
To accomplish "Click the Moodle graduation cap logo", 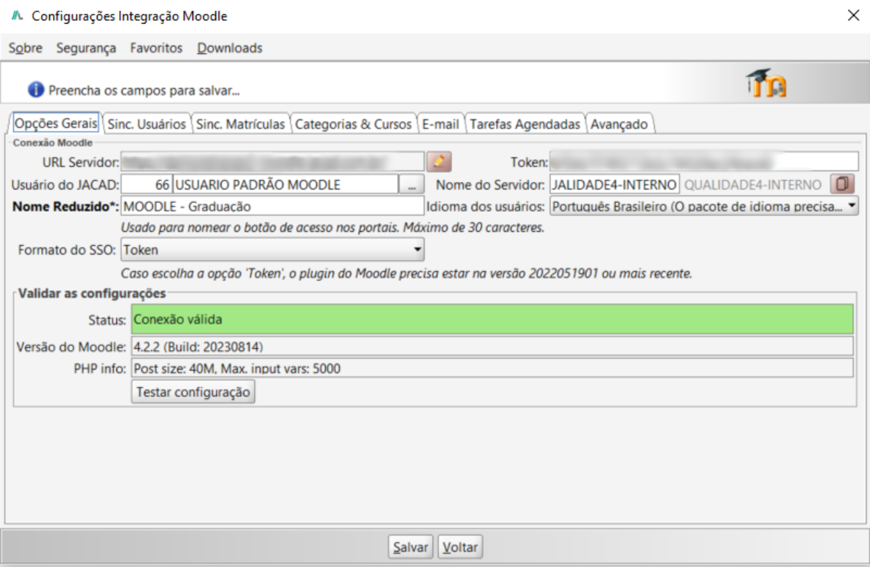I will [x=766, y=83].
